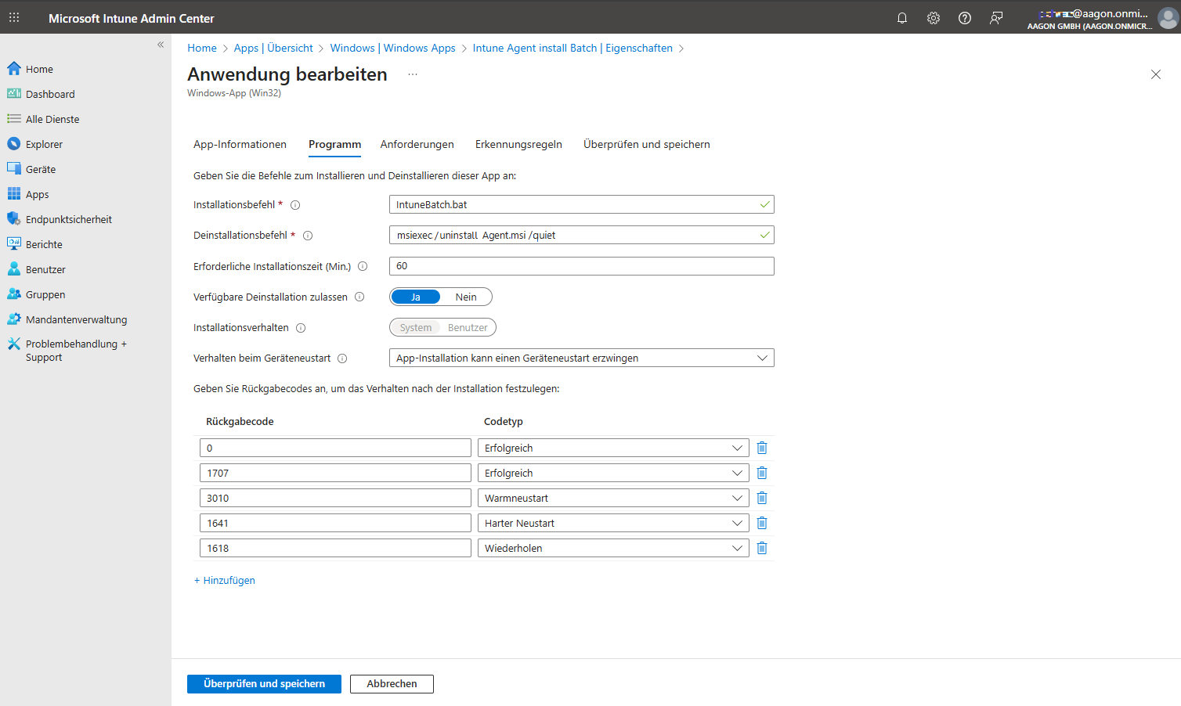Expand the Verhalten beim Geräteneustart dropdown

581,358
